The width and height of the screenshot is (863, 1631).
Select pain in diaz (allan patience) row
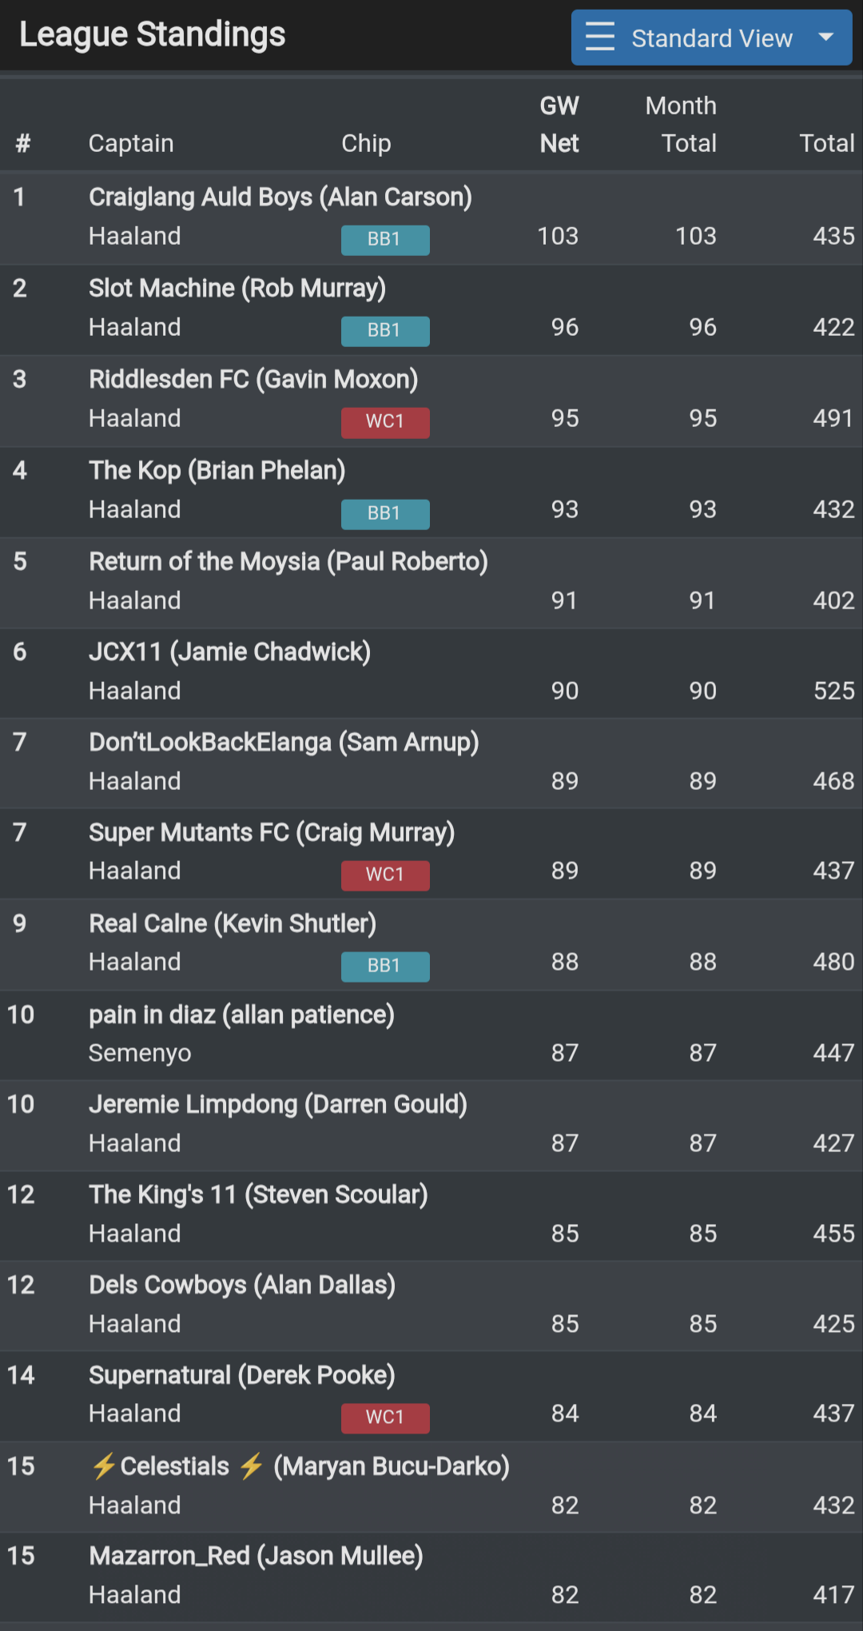[241, 1015]
